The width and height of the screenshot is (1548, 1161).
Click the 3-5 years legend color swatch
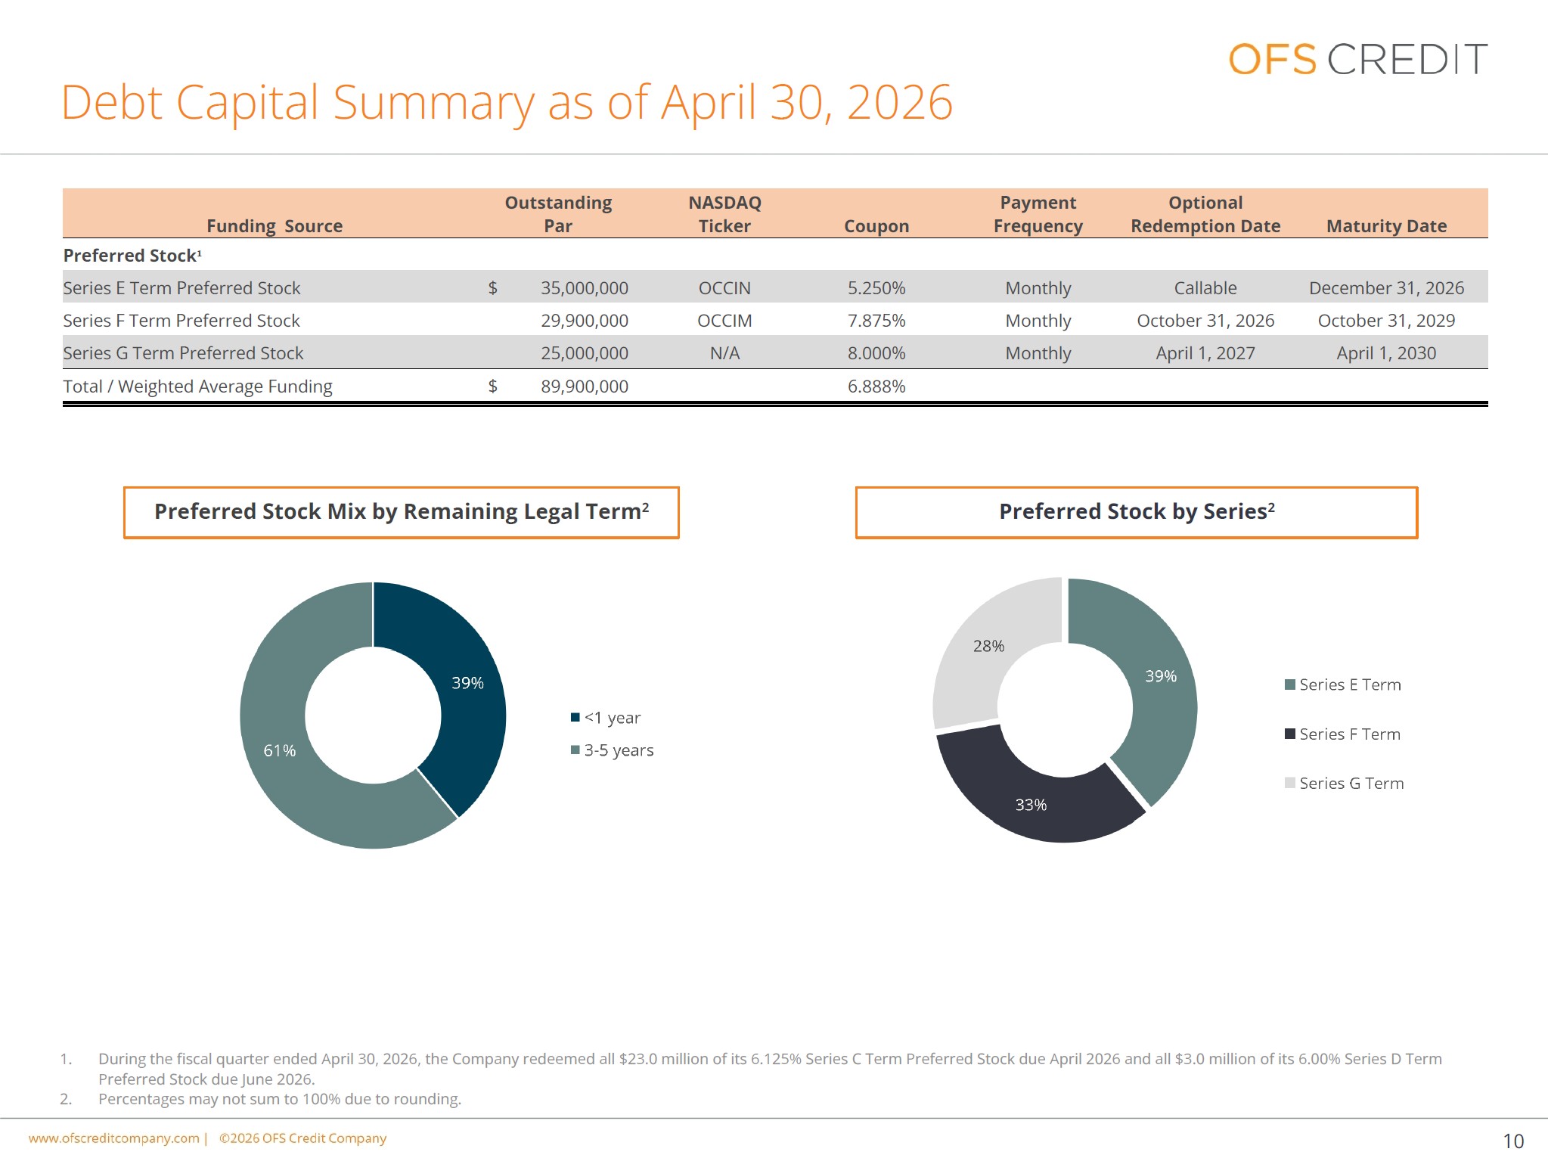(x=575, y=750)
